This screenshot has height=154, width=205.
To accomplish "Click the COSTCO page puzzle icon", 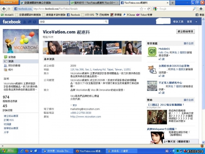I will click(152, 70).
